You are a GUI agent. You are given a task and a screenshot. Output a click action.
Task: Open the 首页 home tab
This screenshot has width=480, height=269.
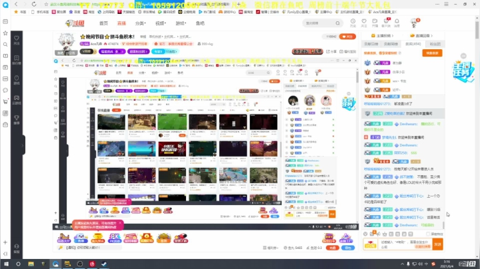(x=103, y=23)
